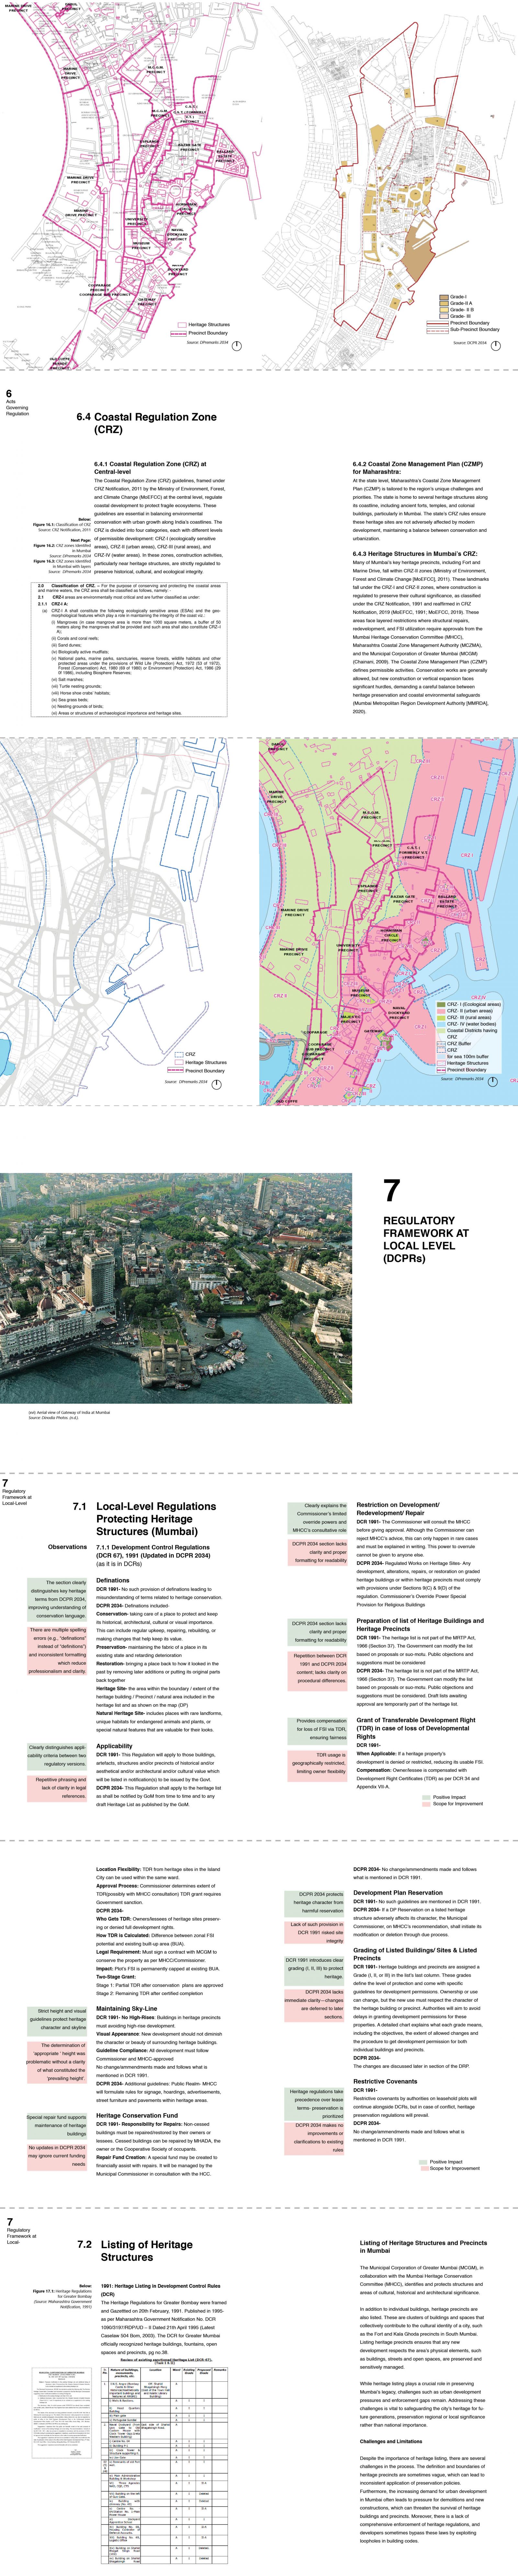The image size is (518, 2576).
Task: Click the Grade- III legend swatch
Action: point(444,316)
